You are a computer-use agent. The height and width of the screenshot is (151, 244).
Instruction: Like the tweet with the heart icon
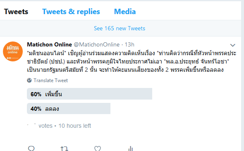point(98,149)
